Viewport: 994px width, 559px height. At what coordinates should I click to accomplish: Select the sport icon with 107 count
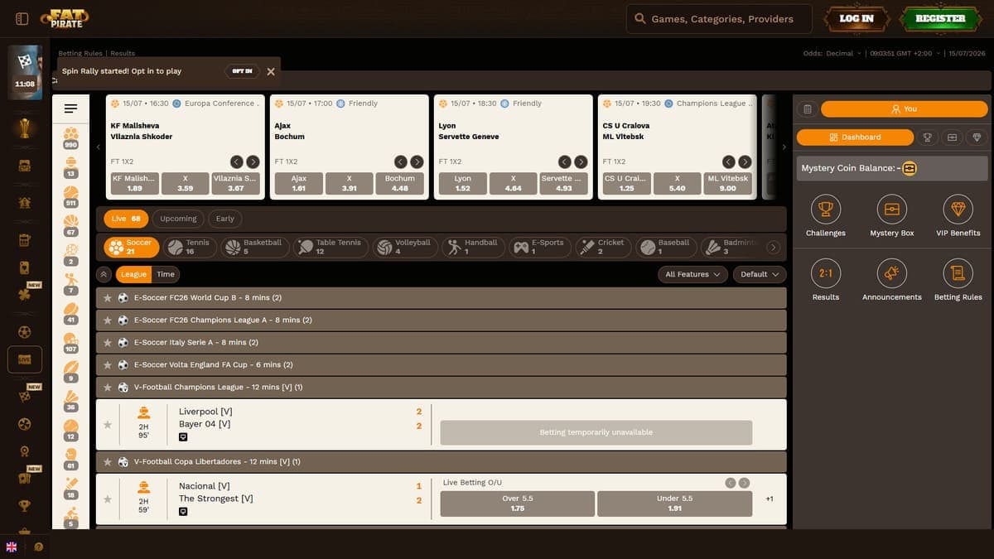(x=70, y=343)
